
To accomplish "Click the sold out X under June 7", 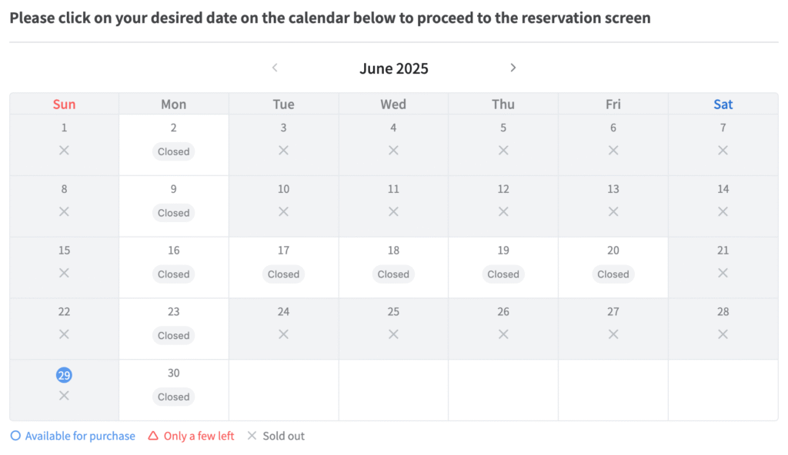I will [x=723, y=150].
